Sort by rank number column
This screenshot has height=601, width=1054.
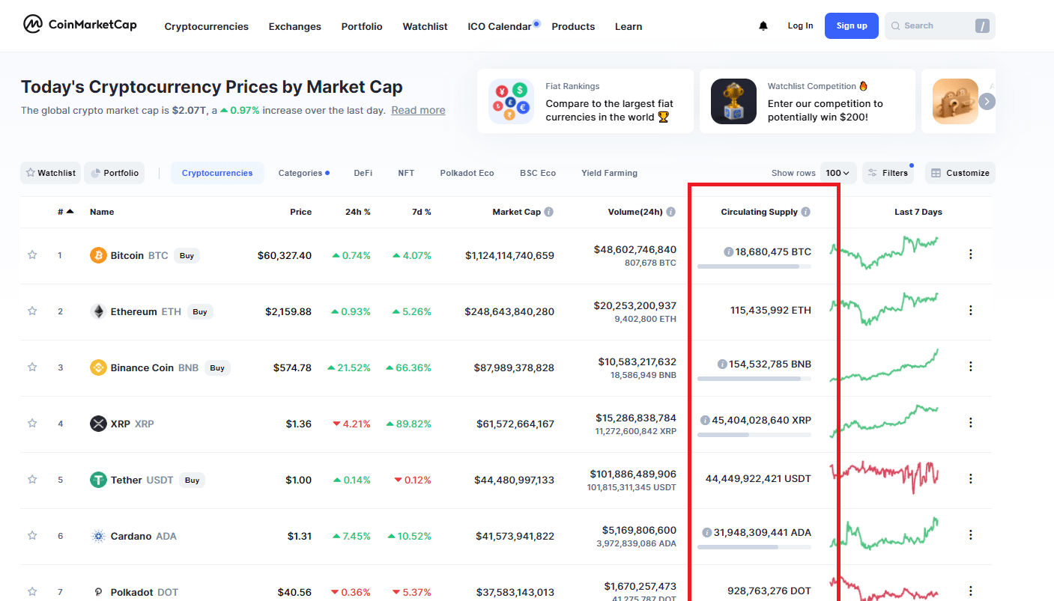65,212
